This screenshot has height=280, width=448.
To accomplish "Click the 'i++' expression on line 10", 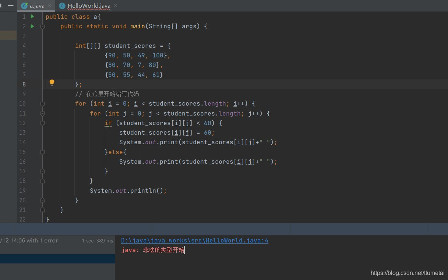I will 239,104.
